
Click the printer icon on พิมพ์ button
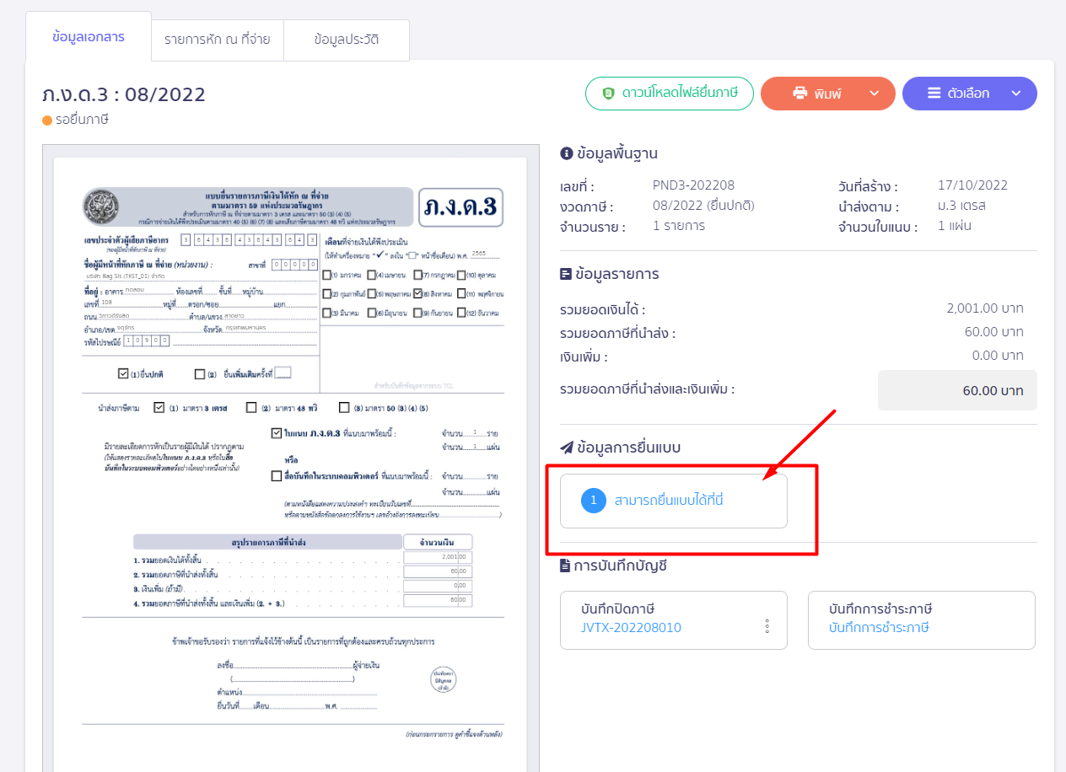coord(799,94)
